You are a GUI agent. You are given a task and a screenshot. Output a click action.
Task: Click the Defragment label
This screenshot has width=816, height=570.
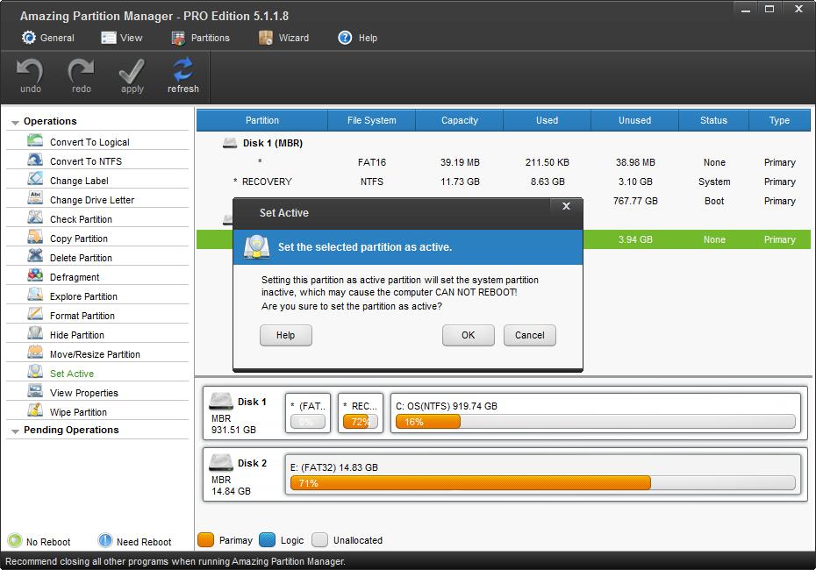[75, 277]
